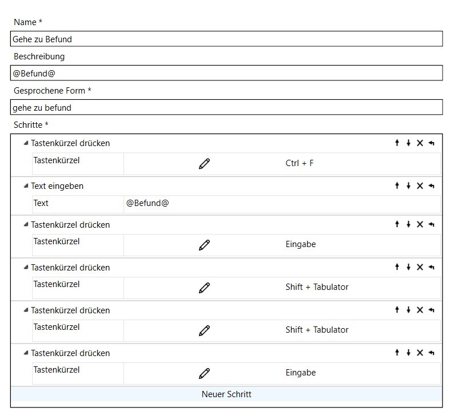Click the return arrow icon of last step
Image resolution: width=450 pixels, height=412 pixels.
tap(431, 353)
